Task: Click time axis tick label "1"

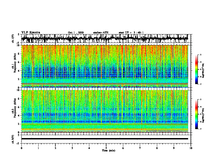Action: coord(38,148)
